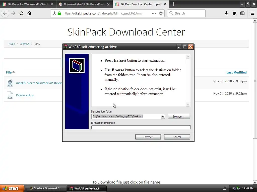Click the green secure padlock icon
Image resolution: width=257 pixels, height=192 pixels.
pos(59,13)
